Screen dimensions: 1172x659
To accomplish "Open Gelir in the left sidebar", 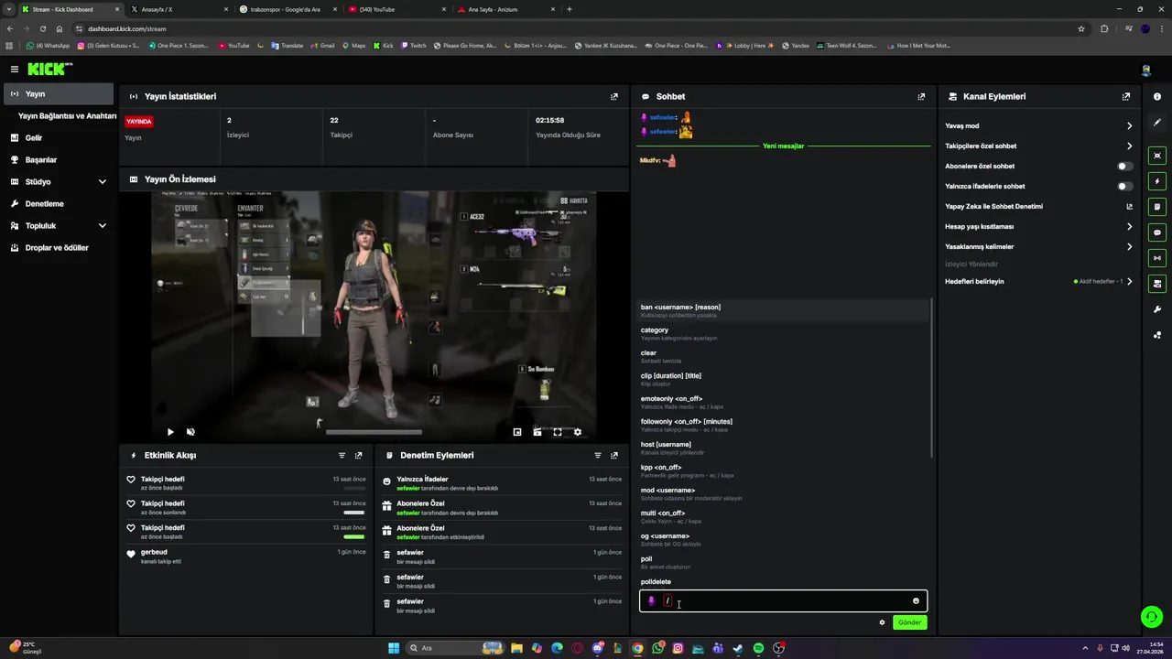I will (x=59, y=138).
